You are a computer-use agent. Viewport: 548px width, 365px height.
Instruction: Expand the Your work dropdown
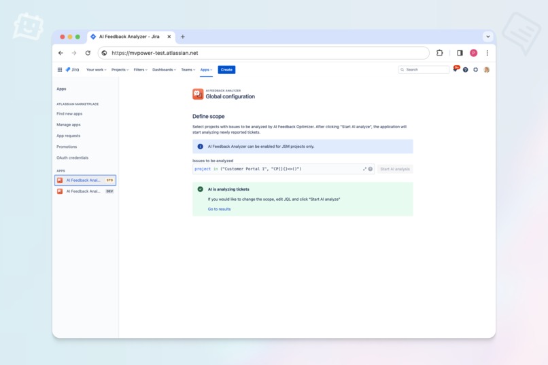click(96, 70)
